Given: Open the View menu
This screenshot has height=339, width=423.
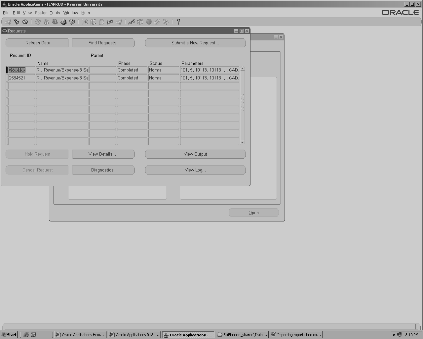Looking at the screenshot, I should click(27, 13).
